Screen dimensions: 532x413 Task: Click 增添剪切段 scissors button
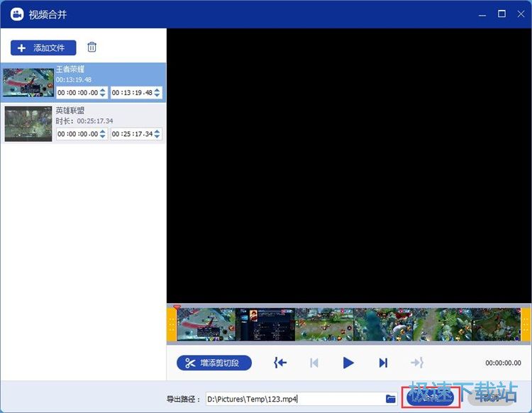coord(214,363)
